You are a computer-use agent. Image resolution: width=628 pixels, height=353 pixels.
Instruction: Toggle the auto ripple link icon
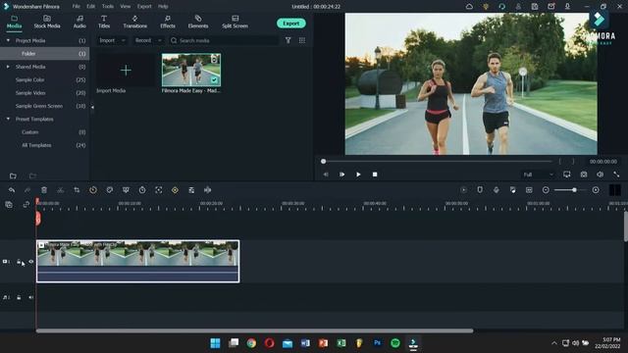26,205
